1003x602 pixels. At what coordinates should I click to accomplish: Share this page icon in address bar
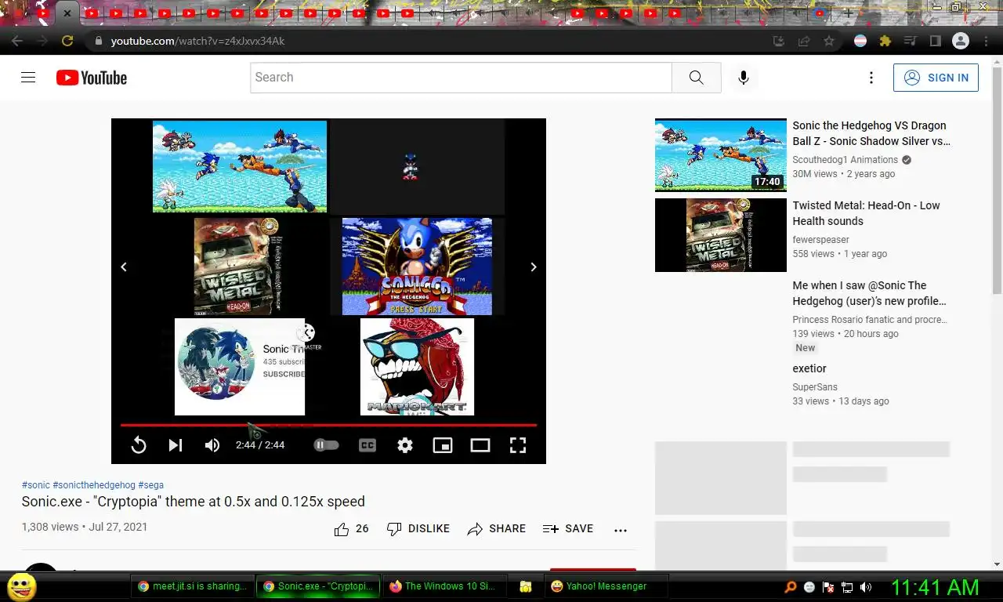coord(803,41)
